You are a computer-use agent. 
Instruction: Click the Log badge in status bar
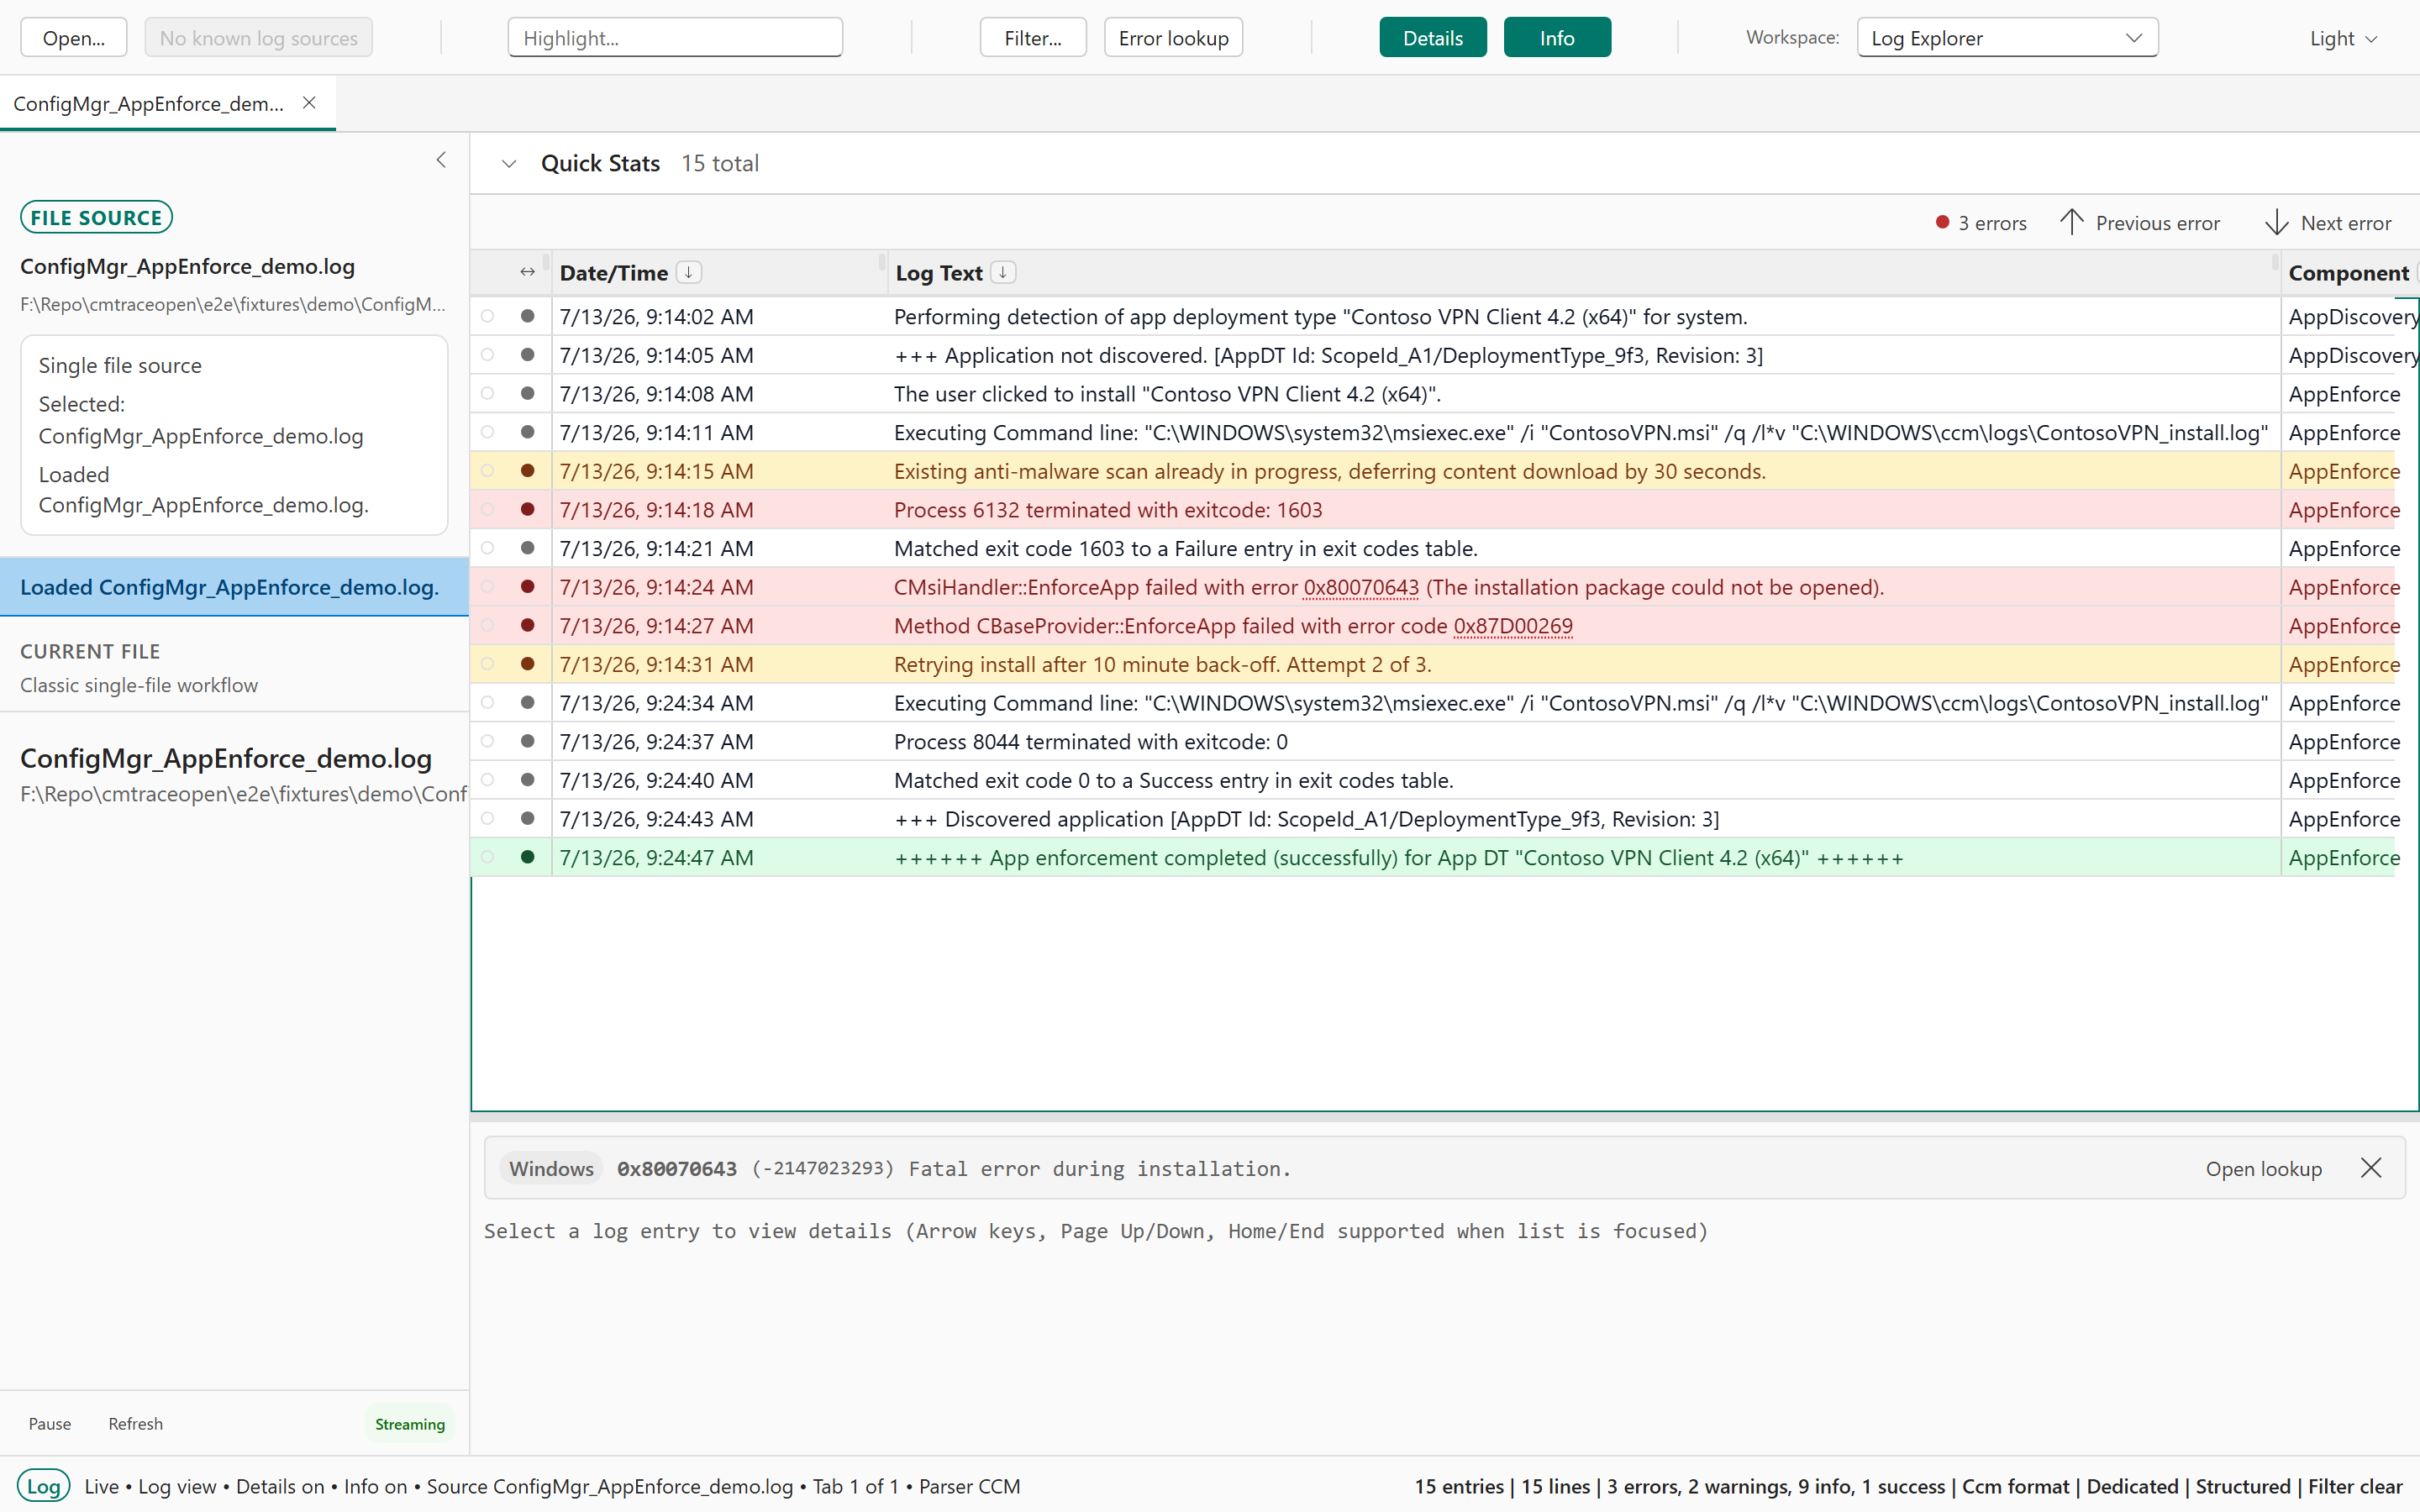(43, 1486)
